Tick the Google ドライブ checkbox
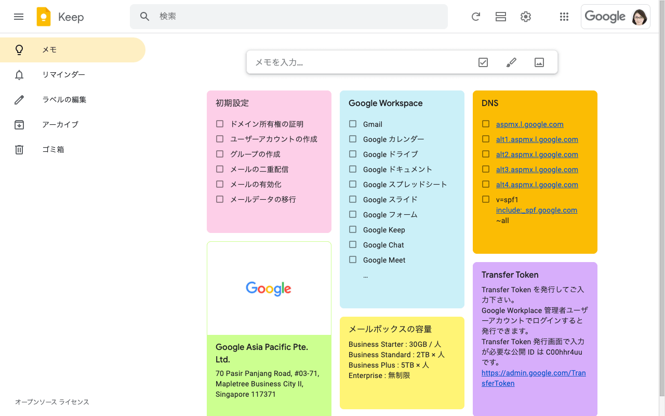Image resolution: width=665 pixels, height=416 pixels. (x=353, y=154)
